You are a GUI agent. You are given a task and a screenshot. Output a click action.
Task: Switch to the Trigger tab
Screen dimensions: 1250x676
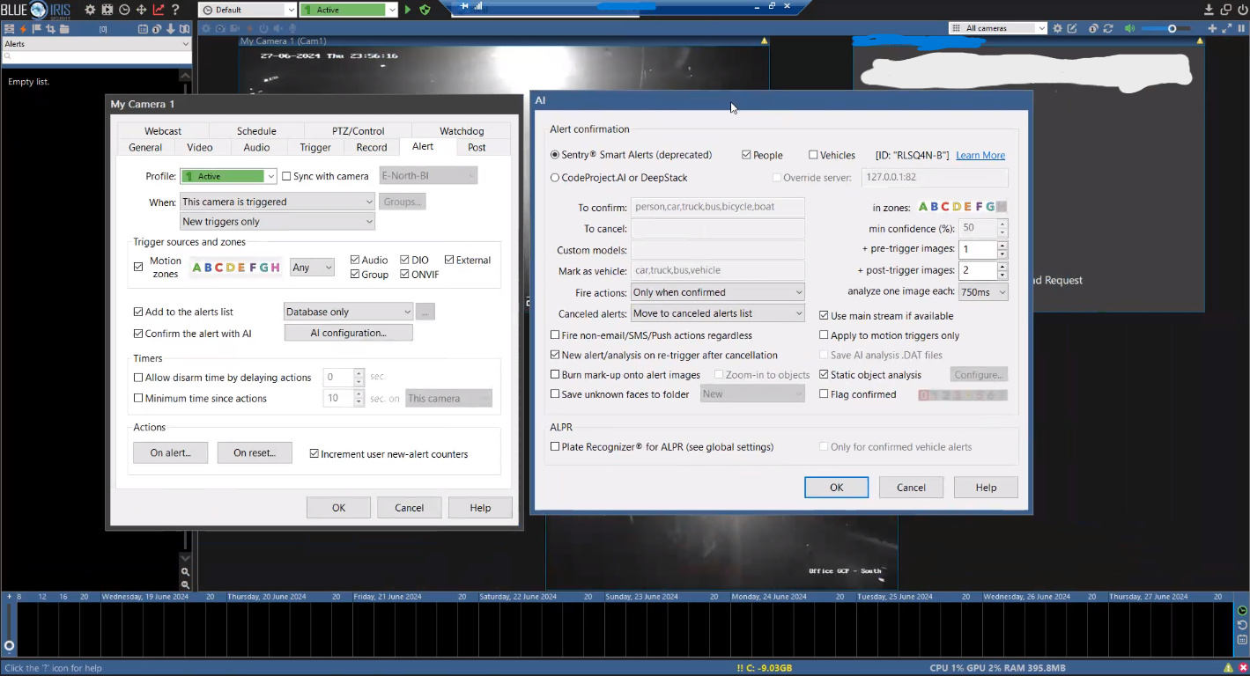[x=315, y=147]
